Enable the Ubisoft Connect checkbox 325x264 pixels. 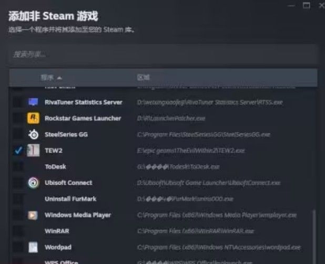point(18,183)
